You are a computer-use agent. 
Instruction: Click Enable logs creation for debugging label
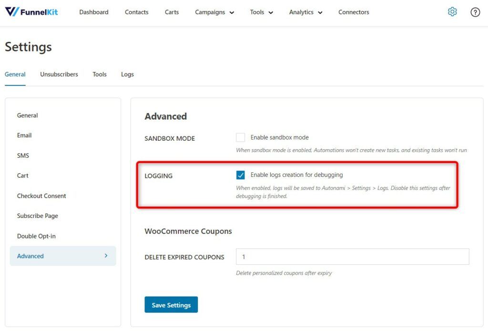coord(296,175)
